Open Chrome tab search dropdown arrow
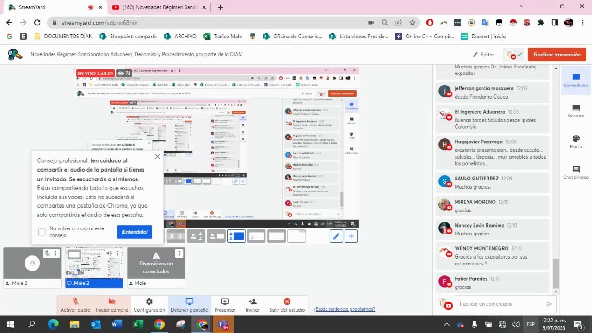This screenshot has width=592, height=333. tap(522, 6)
